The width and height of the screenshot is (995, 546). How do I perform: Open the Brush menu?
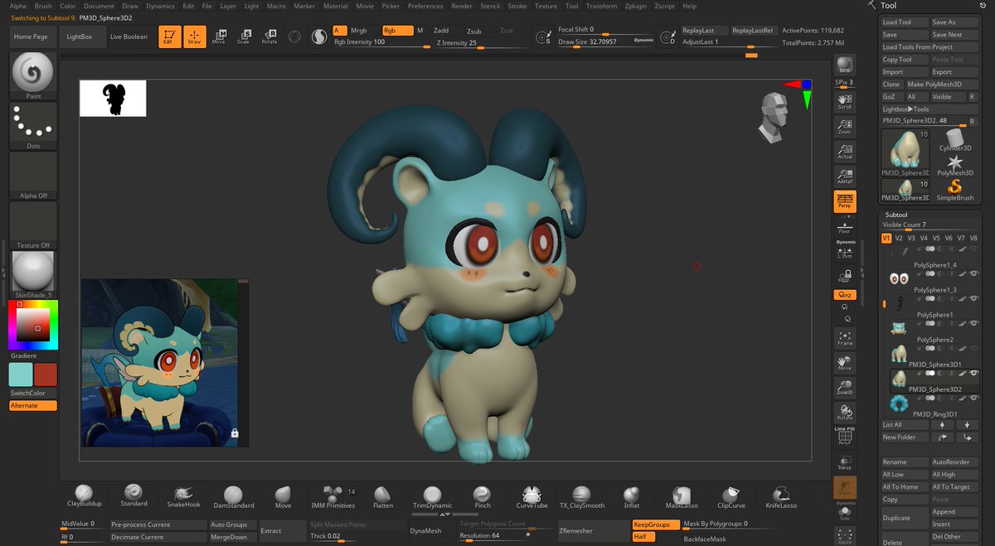43,6
